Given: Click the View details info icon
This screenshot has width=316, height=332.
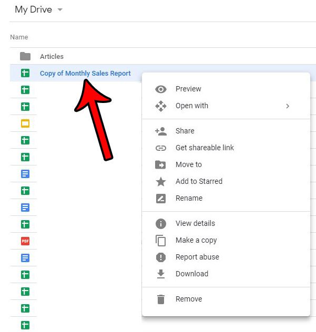Looking at the screenshot, I should point(161,224).
